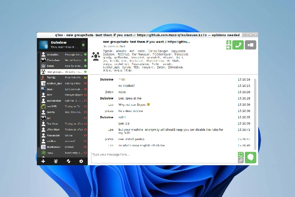Edit status message "They don't think it"
The image size is (295, 197).
64,47
